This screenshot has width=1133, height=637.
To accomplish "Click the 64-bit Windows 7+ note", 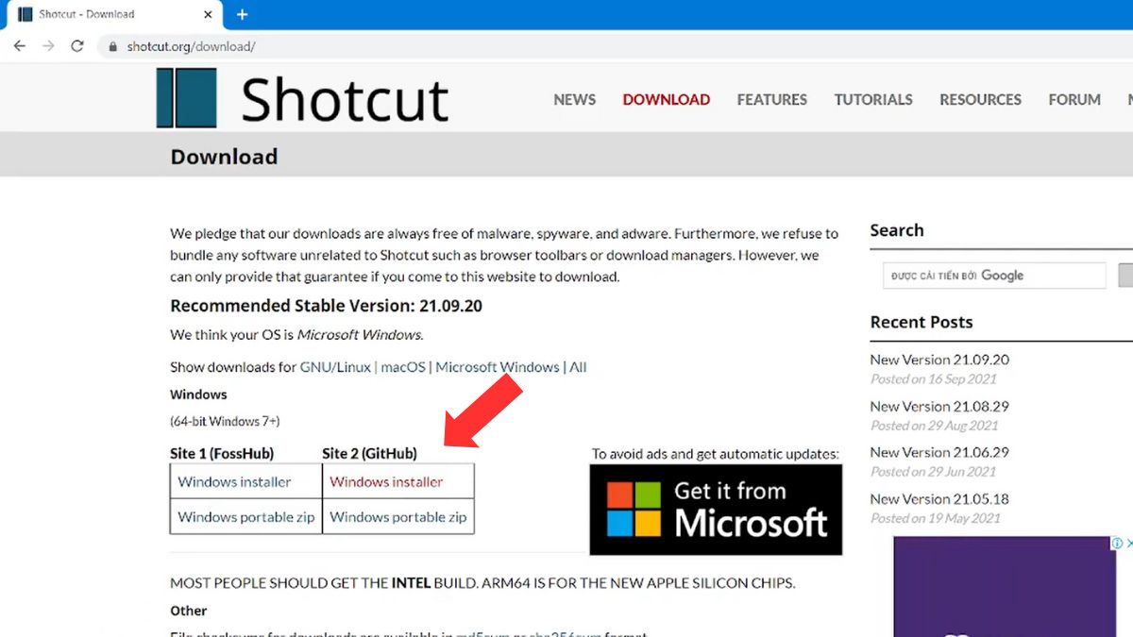I will click(x=225, y=422).
